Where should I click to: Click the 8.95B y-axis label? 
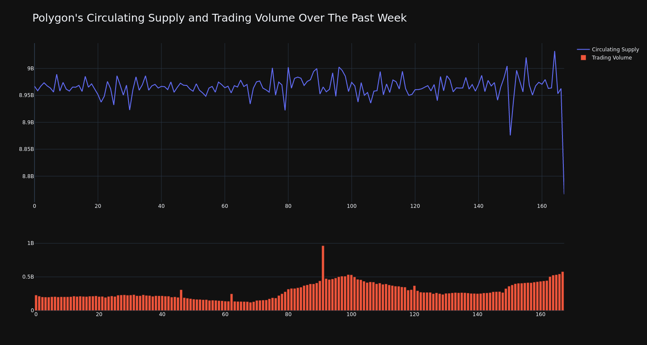pos(26,95)
